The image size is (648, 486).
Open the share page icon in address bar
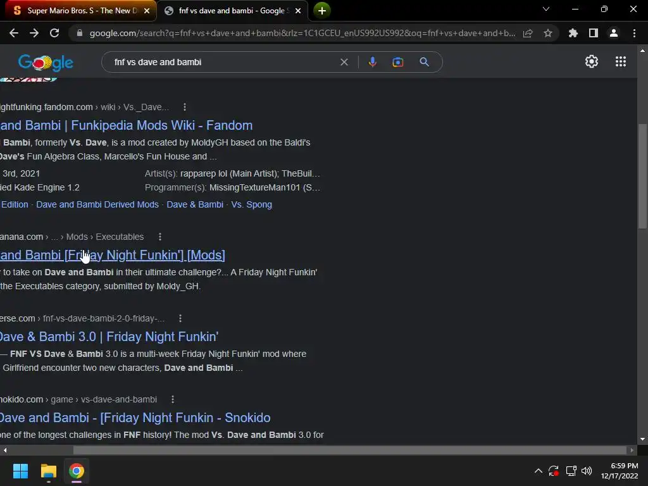coord(528,34)
